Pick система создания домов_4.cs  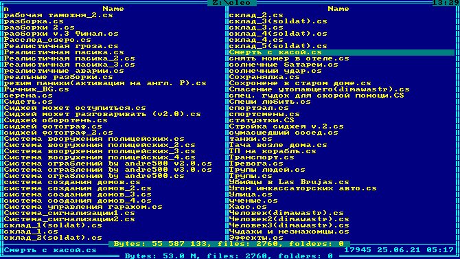pyautogui.click(x=78, y=201)
